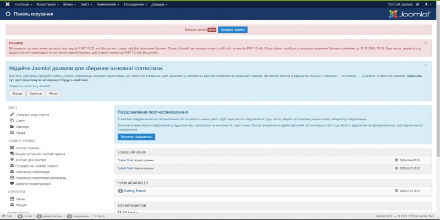The image size is (440, 220).
Task: Click the Joomla! 3.8.8 footer text
Action: 384,216
